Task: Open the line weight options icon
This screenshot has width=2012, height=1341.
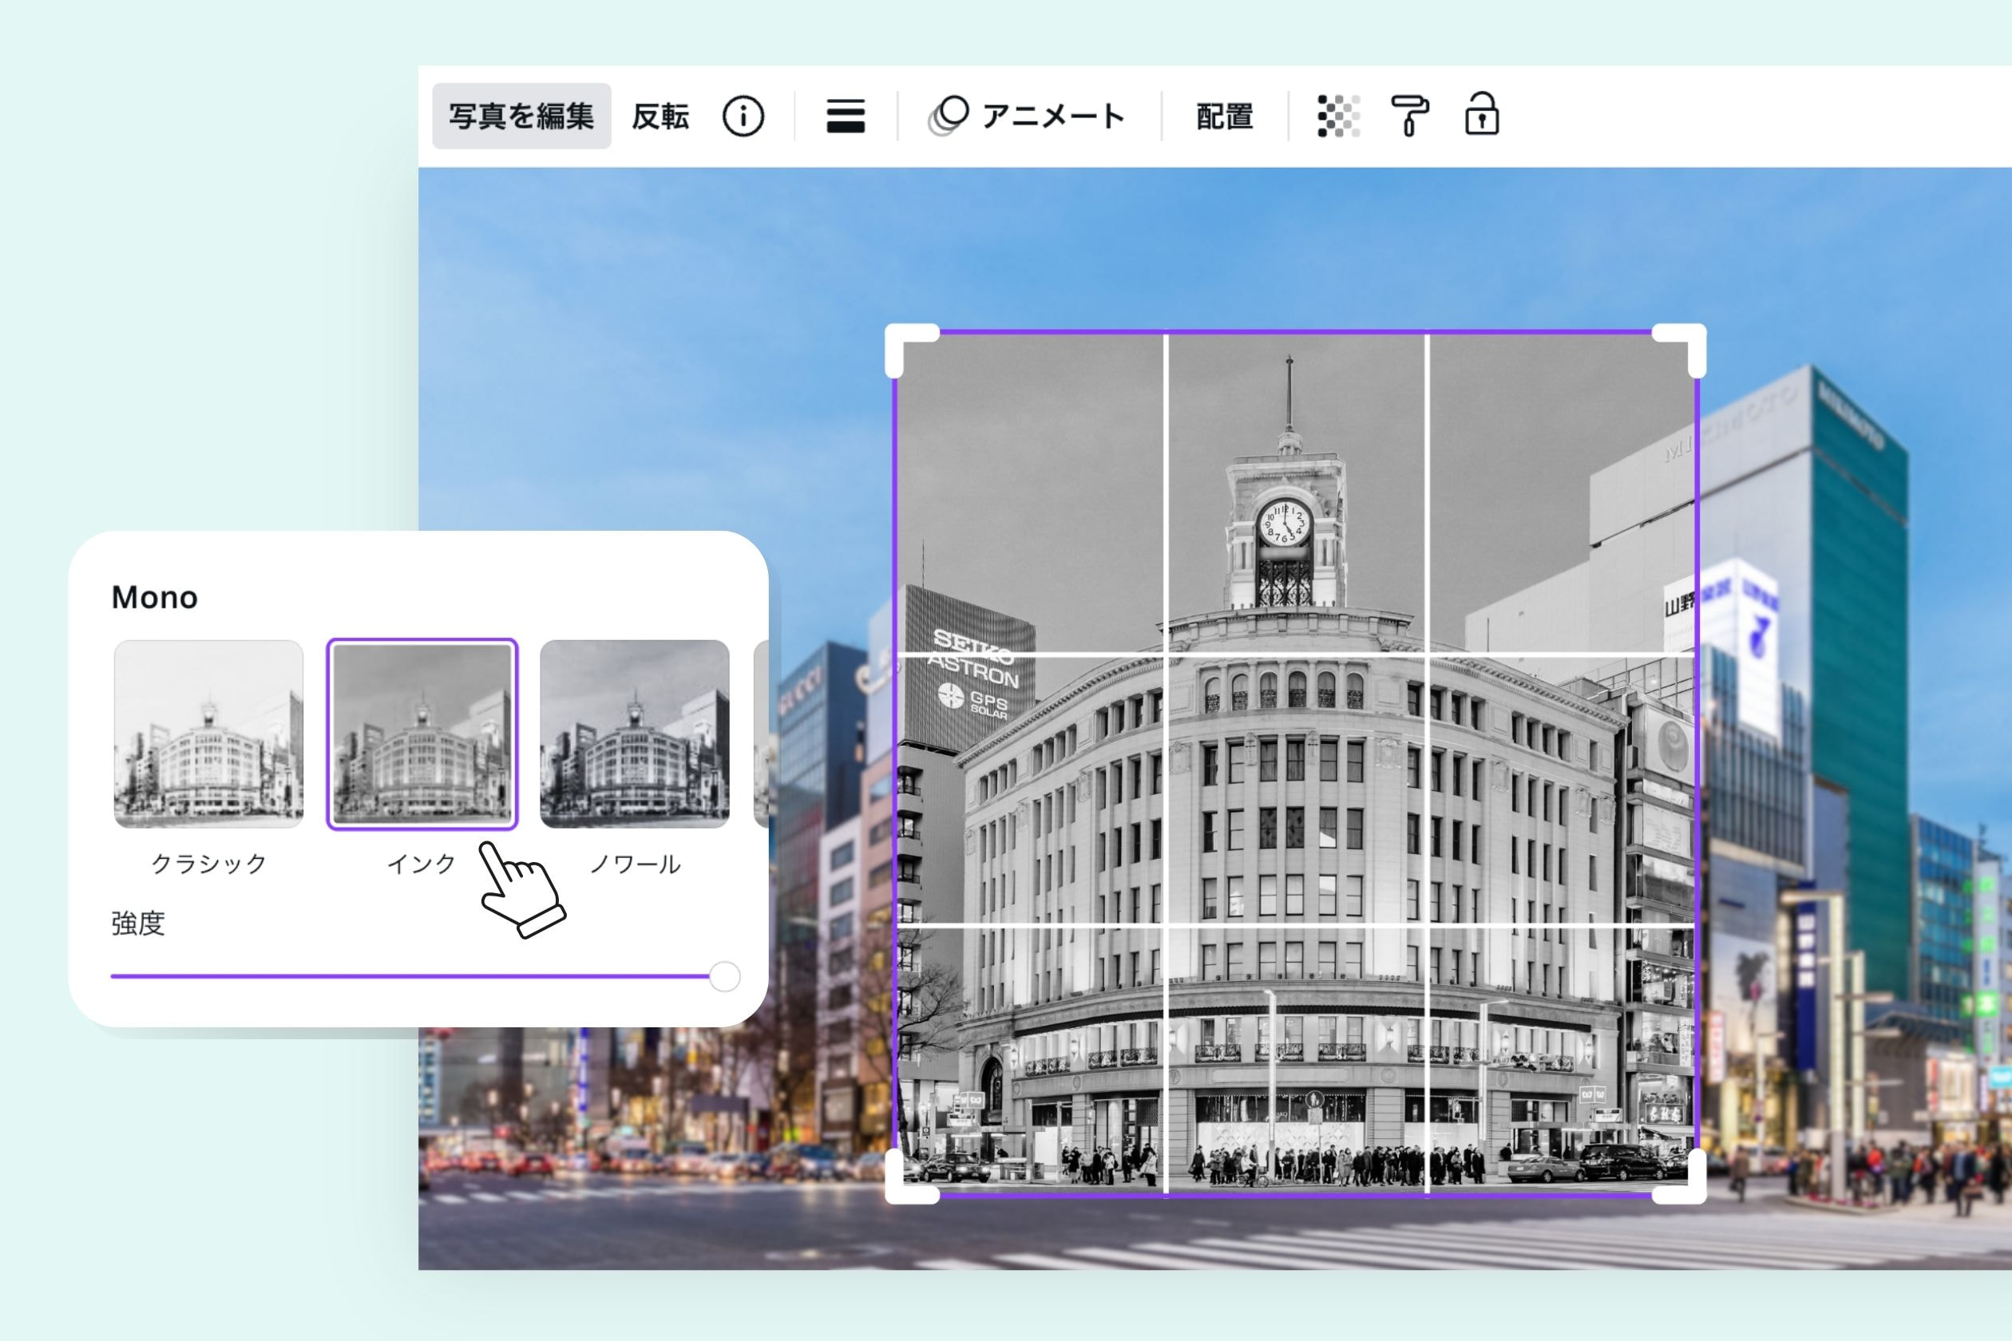Action: pos(846,117)
